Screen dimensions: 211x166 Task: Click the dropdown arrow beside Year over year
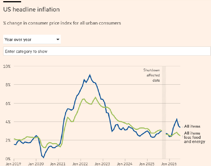(58, 39)
